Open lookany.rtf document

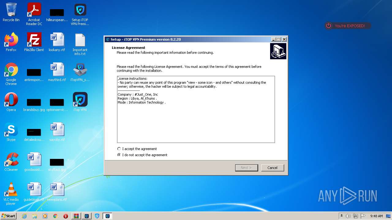pyautogui.click(x=57, y=42)
